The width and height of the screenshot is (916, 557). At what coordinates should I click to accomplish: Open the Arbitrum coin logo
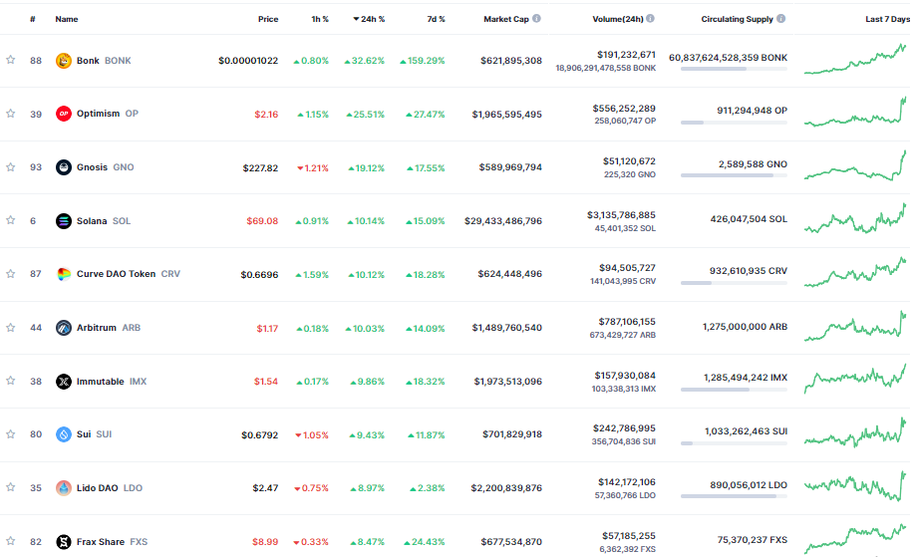pyautogui.click(x=63, y=328)
